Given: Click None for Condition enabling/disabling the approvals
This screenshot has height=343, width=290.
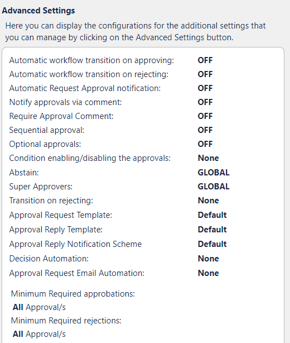Looking at the screenshot, I should [x=209, y=158].
